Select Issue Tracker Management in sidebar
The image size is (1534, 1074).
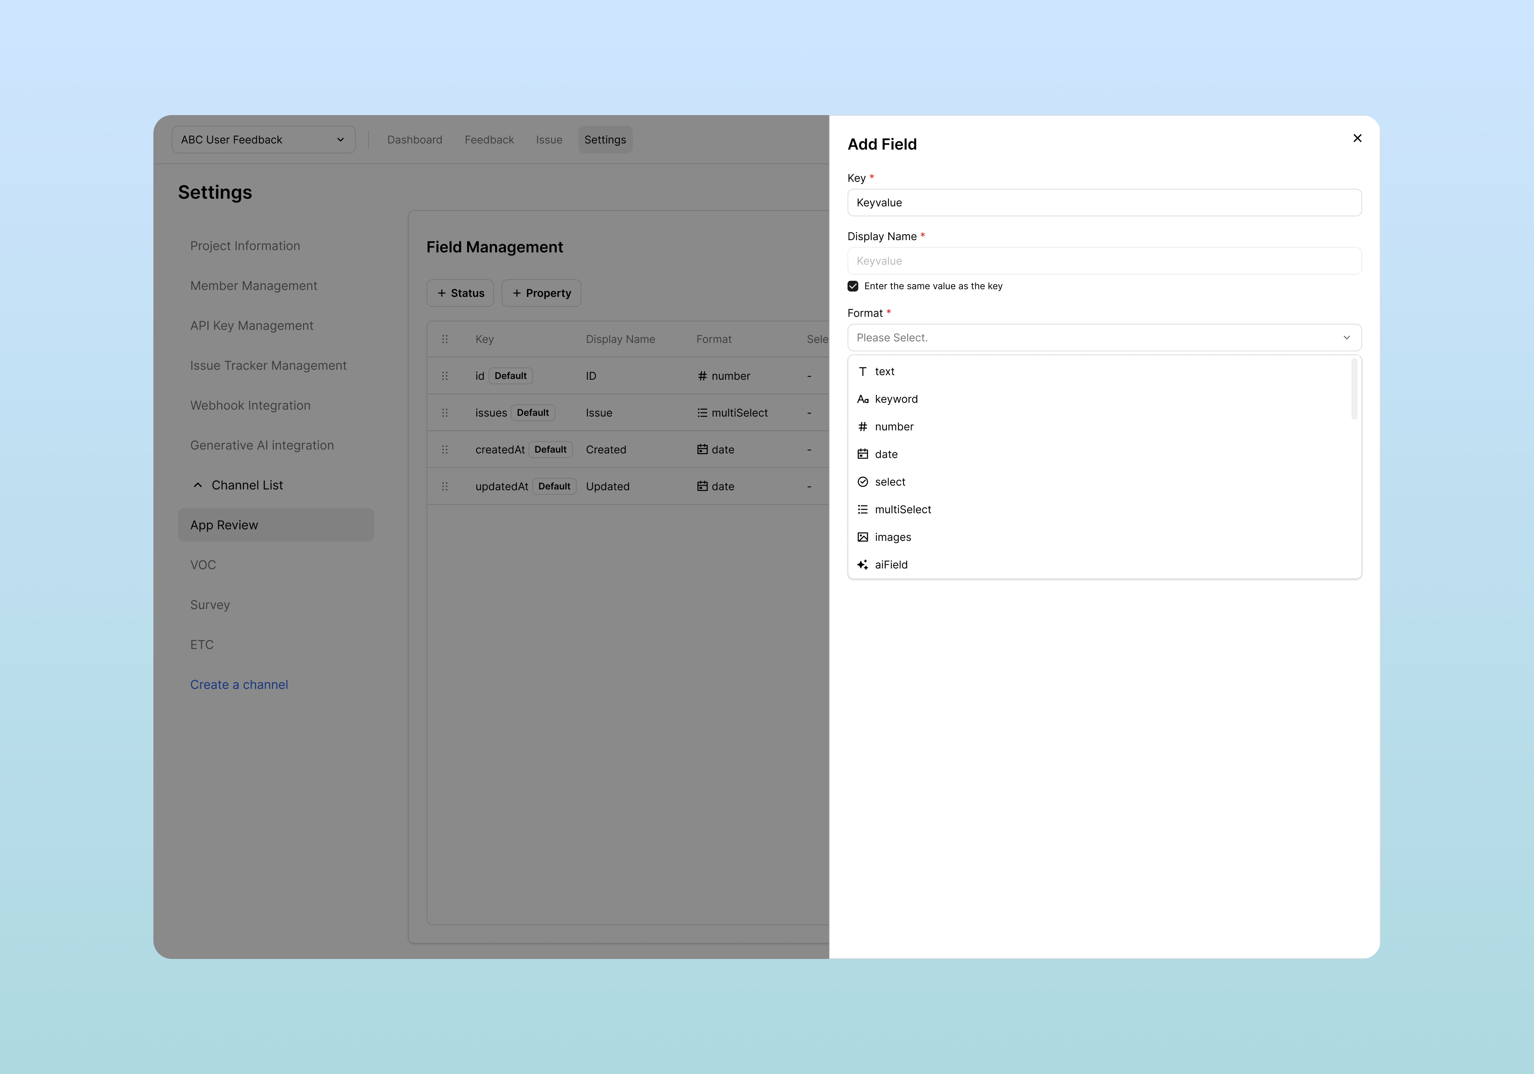268,366
